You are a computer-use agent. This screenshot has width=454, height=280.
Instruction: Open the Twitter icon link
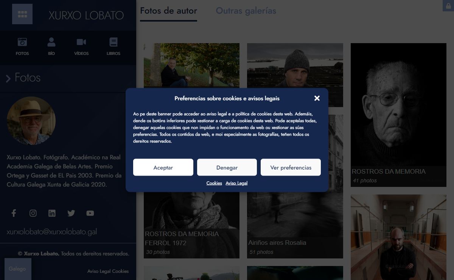[71, 213]
